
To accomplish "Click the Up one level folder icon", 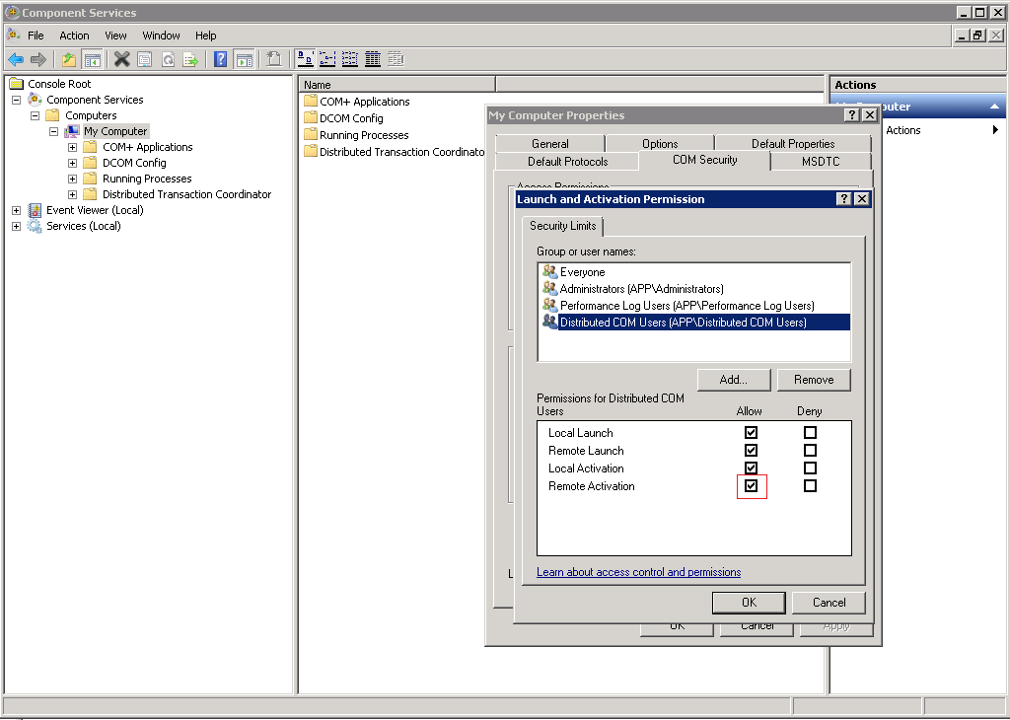I will click(x=68, y=59).
